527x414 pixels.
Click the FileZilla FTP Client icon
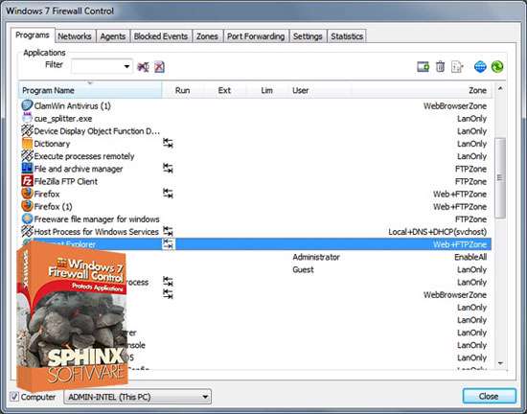[27, 181]
